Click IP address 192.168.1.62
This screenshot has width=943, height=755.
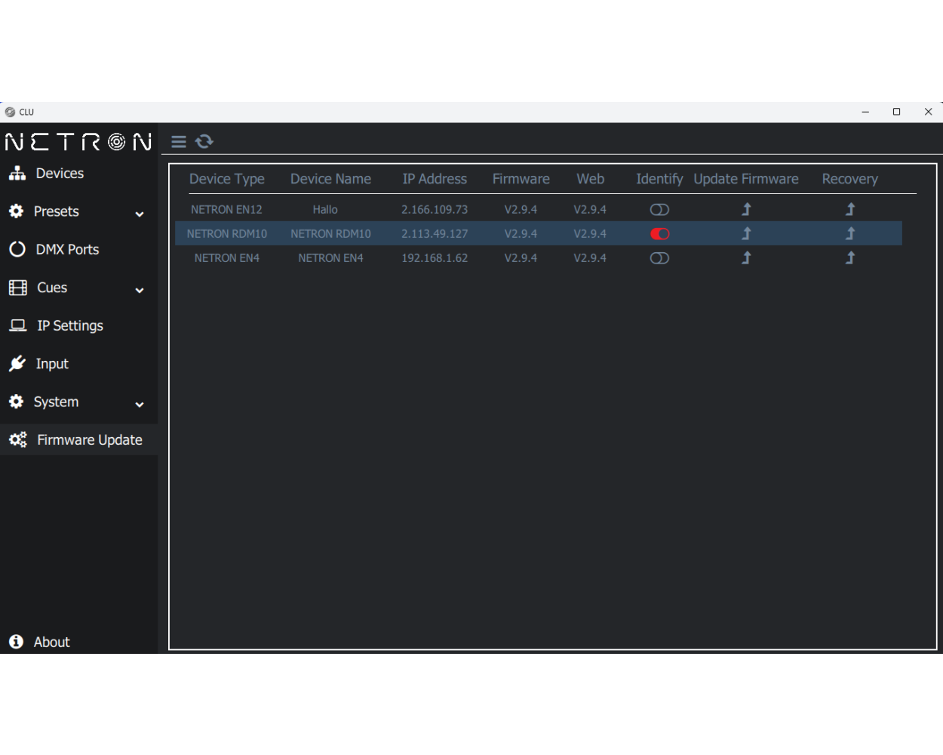[435, 257]
